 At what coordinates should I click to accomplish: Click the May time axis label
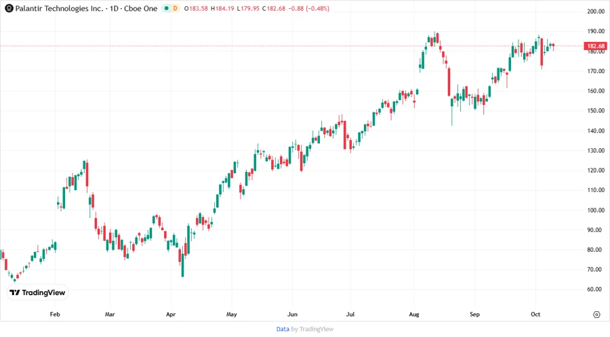coord(232,314)
